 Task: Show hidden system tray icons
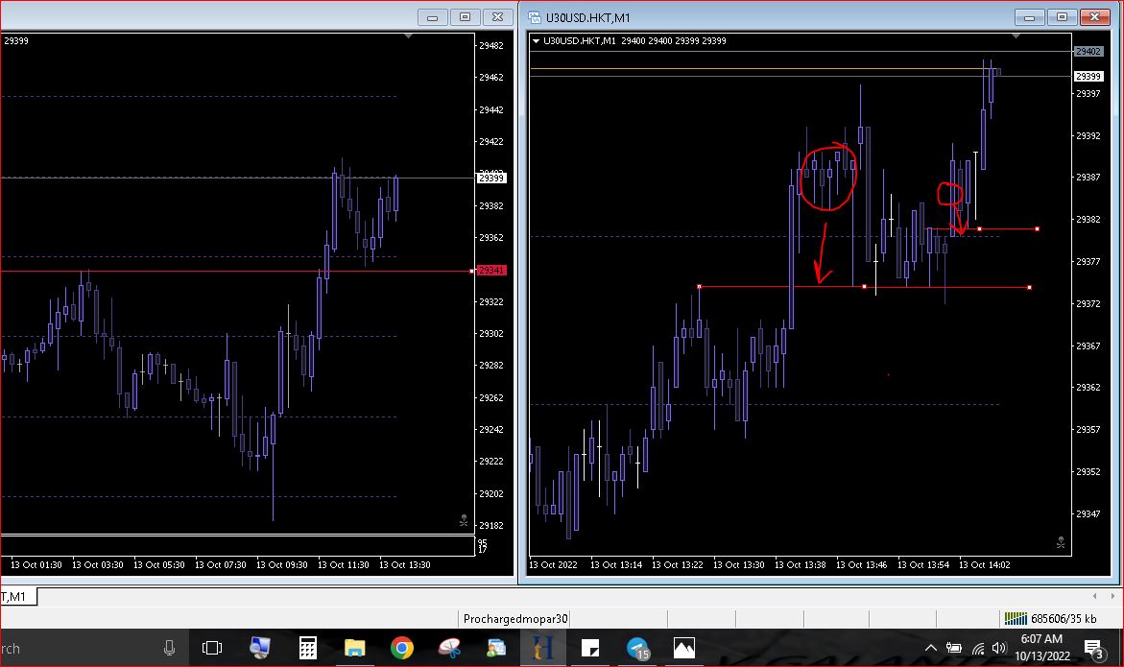[930, 649]
